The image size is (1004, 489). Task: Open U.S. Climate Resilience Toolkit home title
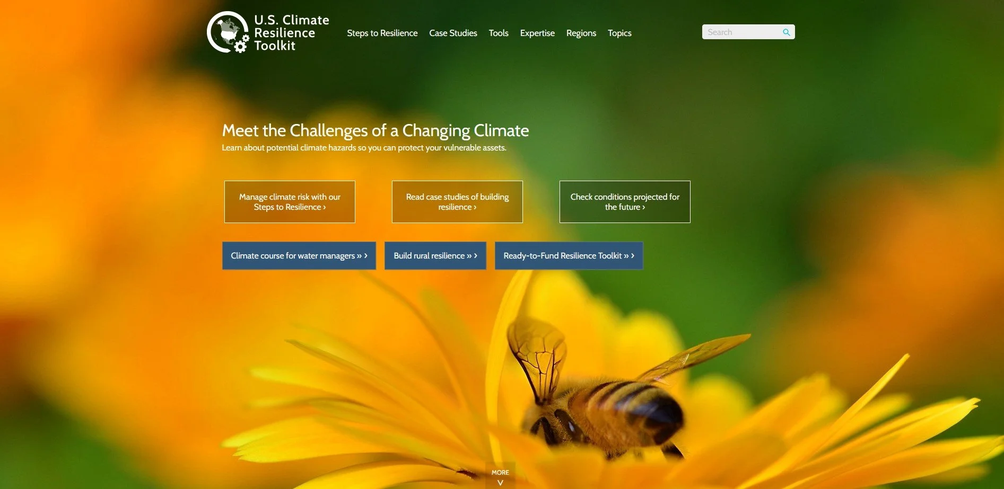(291, 33)
